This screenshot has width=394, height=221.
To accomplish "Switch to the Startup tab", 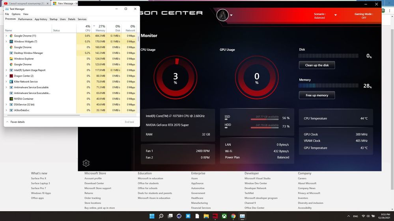I will click(x=53, y=19).
